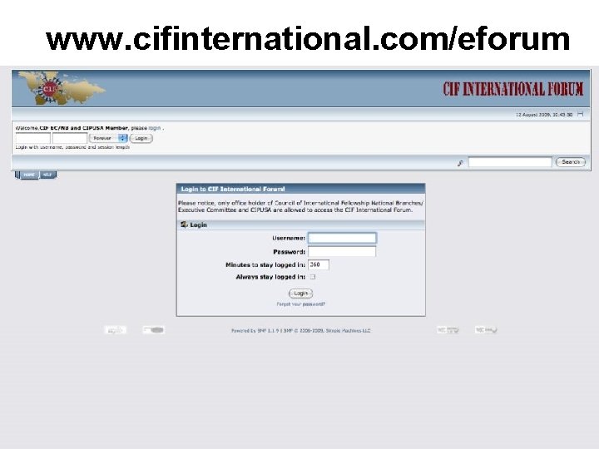Click the CIF globe logo in header
Screen dimensions: 599x449
coord(61,88)
